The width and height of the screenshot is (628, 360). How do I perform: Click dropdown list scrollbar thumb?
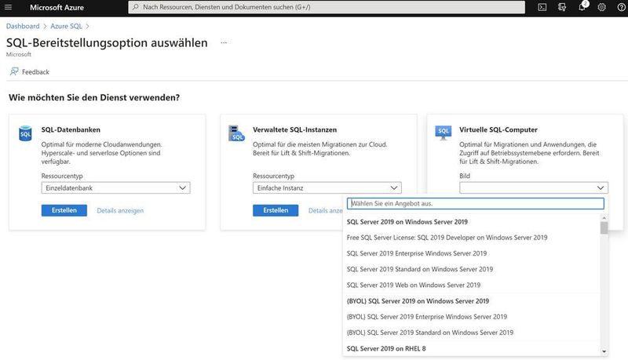point(604,227)
